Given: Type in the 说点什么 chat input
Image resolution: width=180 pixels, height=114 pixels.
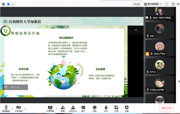Looking at the screenshot, I should pos(16,87).
